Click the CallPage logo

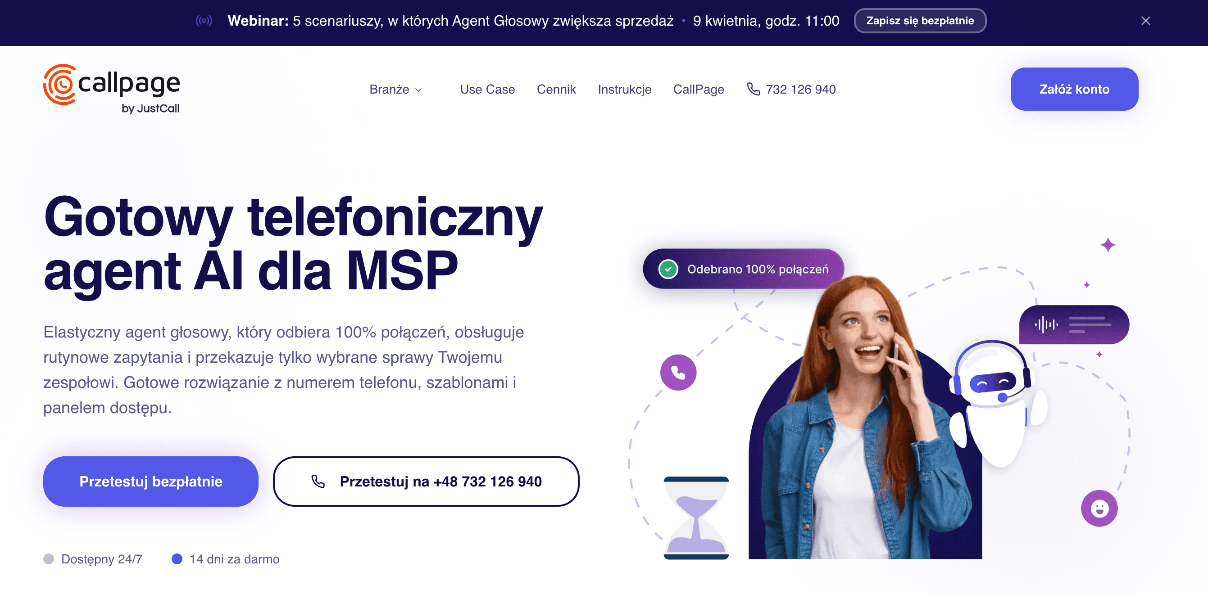pos(112,89)
